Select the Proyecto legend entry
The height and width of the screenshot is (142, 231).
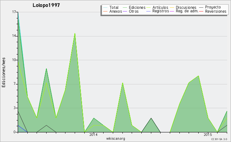[x=213, y=7]
